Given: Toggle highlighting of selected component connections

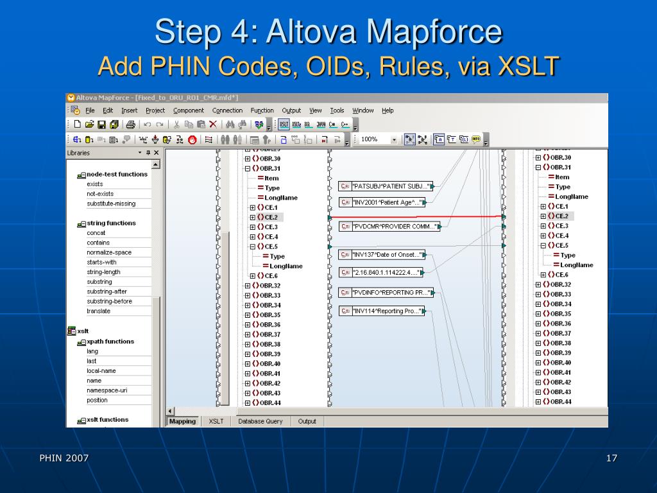Looking at the screenshot, I should [410, 139].
